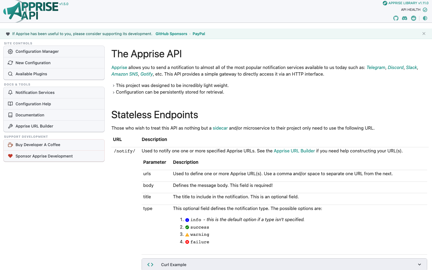Open the PayPal donation link
432x270 pixels.
tap(199, 34)
